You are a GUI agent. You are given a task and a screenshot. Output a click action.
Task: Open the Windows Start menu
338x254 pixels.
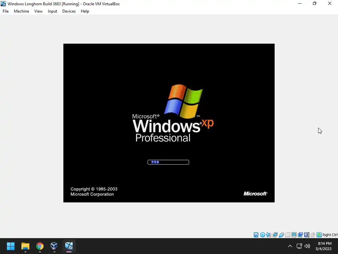11,246
